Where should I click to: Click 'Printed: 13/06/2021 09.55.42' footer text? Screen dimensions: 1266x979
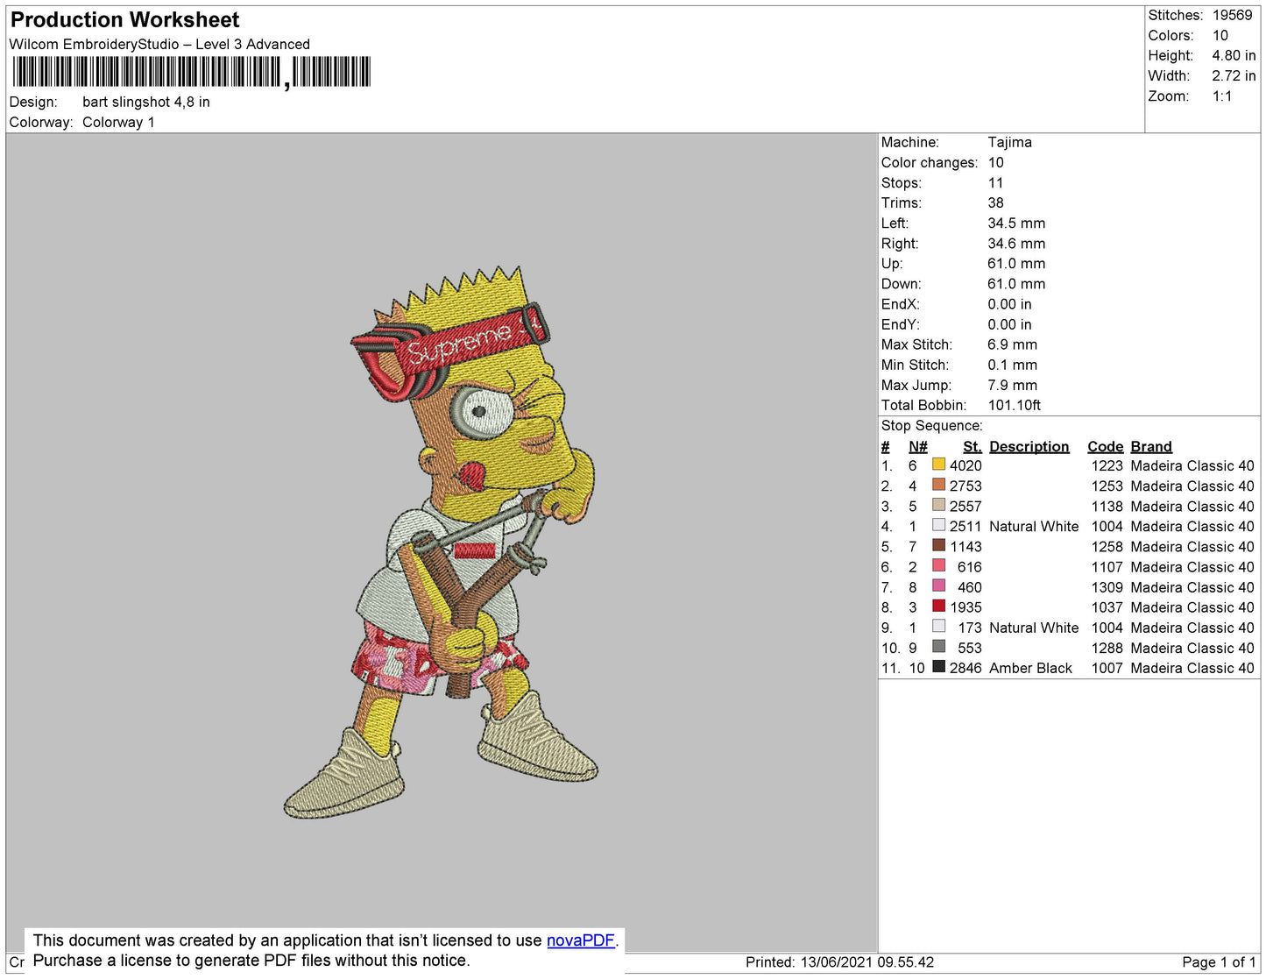839,962
